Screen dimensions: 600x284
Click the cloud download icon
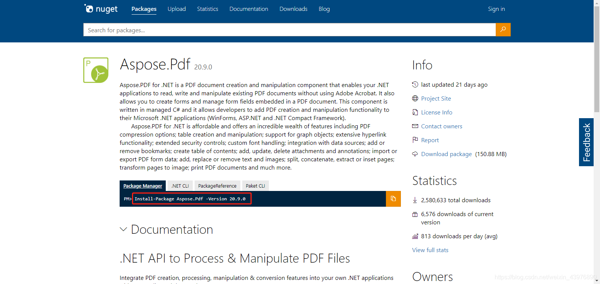[x=415, y=154]
